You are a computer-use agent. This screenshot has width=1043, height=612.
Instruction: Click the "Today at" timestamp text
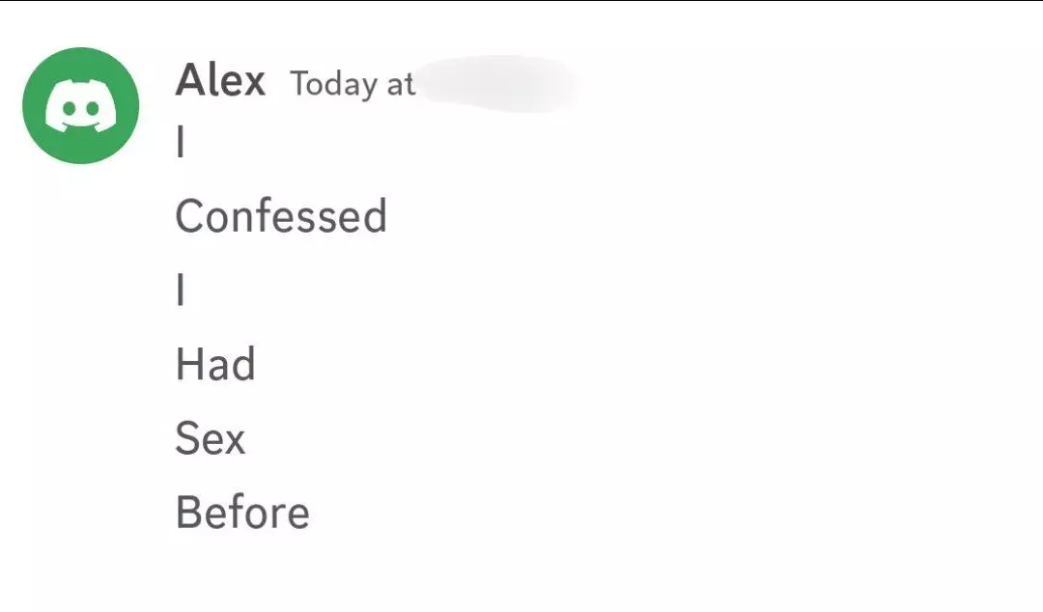click(x=352, y=85)
